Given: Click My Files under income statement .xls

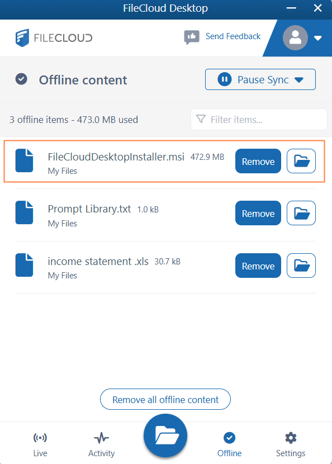Looking at the screenshot, I should [63, 276].
